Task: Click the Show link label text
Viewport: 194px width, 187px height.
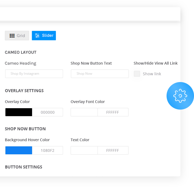Action: (152, 74)
